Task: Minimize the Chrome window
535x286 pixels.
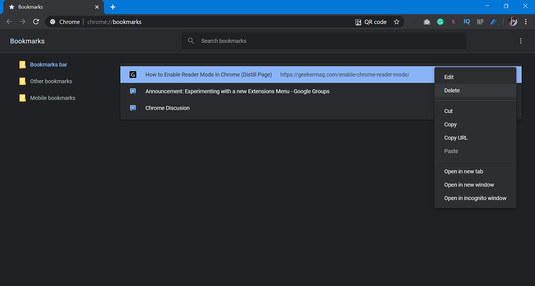Action: tap(487, 6)
